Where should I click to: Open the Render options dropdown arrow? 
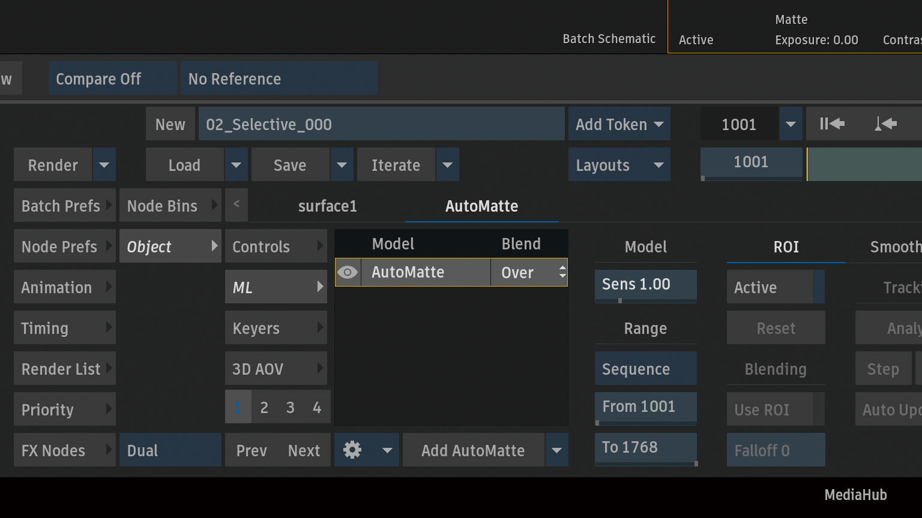pyautogui.click(x=104, y=165)
